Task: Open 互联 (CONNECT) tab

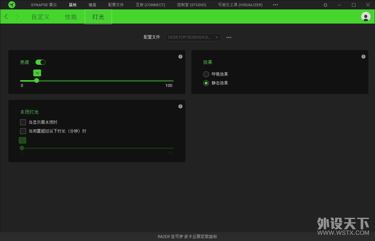Action: [151, 5]
